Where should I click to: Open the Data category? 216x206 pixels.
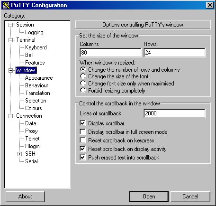tap(31, 123)
